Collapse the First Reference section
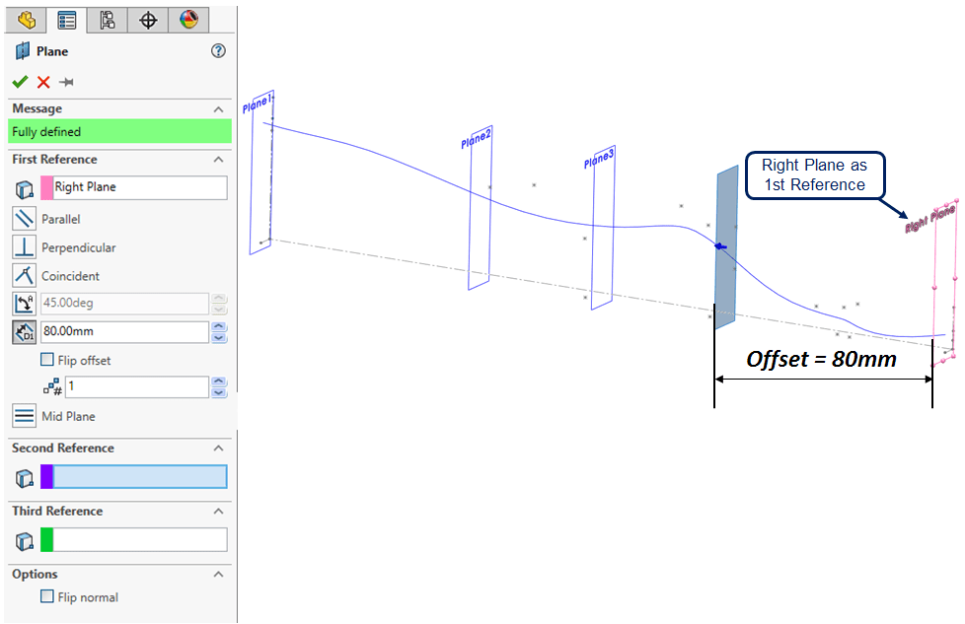965x624 pixels. click(218, 160)
